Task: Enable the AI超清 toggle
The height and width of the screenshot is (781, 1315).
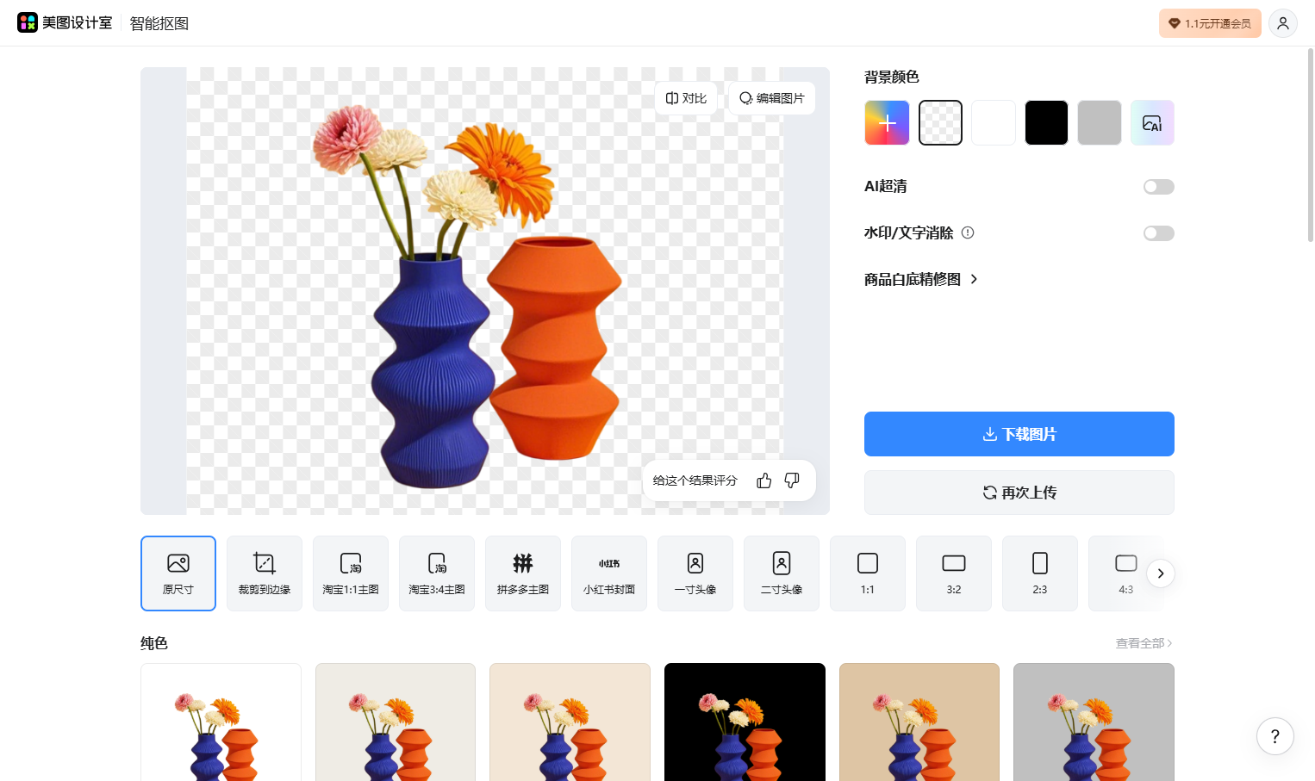Action: (1158, 187)
